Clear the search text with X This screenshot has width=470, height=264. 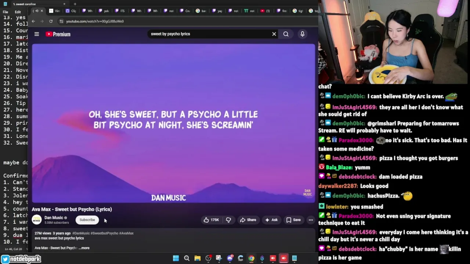(x=274, y=34)
